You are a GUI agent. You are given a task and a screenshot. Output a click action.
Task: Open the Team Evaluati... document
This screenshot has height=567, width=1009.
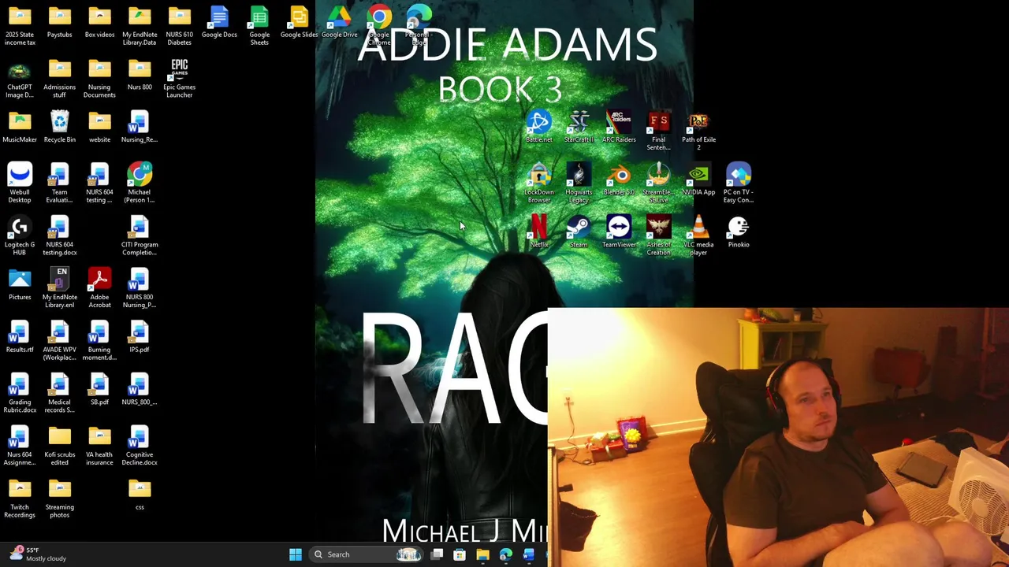pyautogui.click(x=60, y=183)
